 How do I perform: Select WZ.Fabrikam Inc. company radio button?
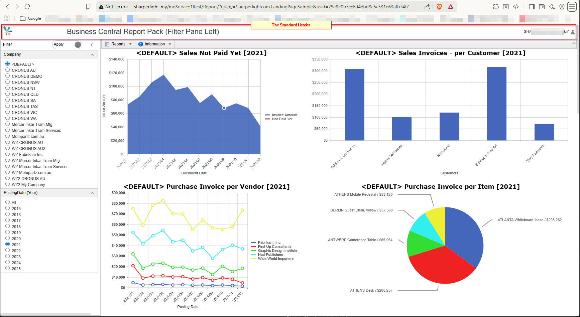(7, 154)
